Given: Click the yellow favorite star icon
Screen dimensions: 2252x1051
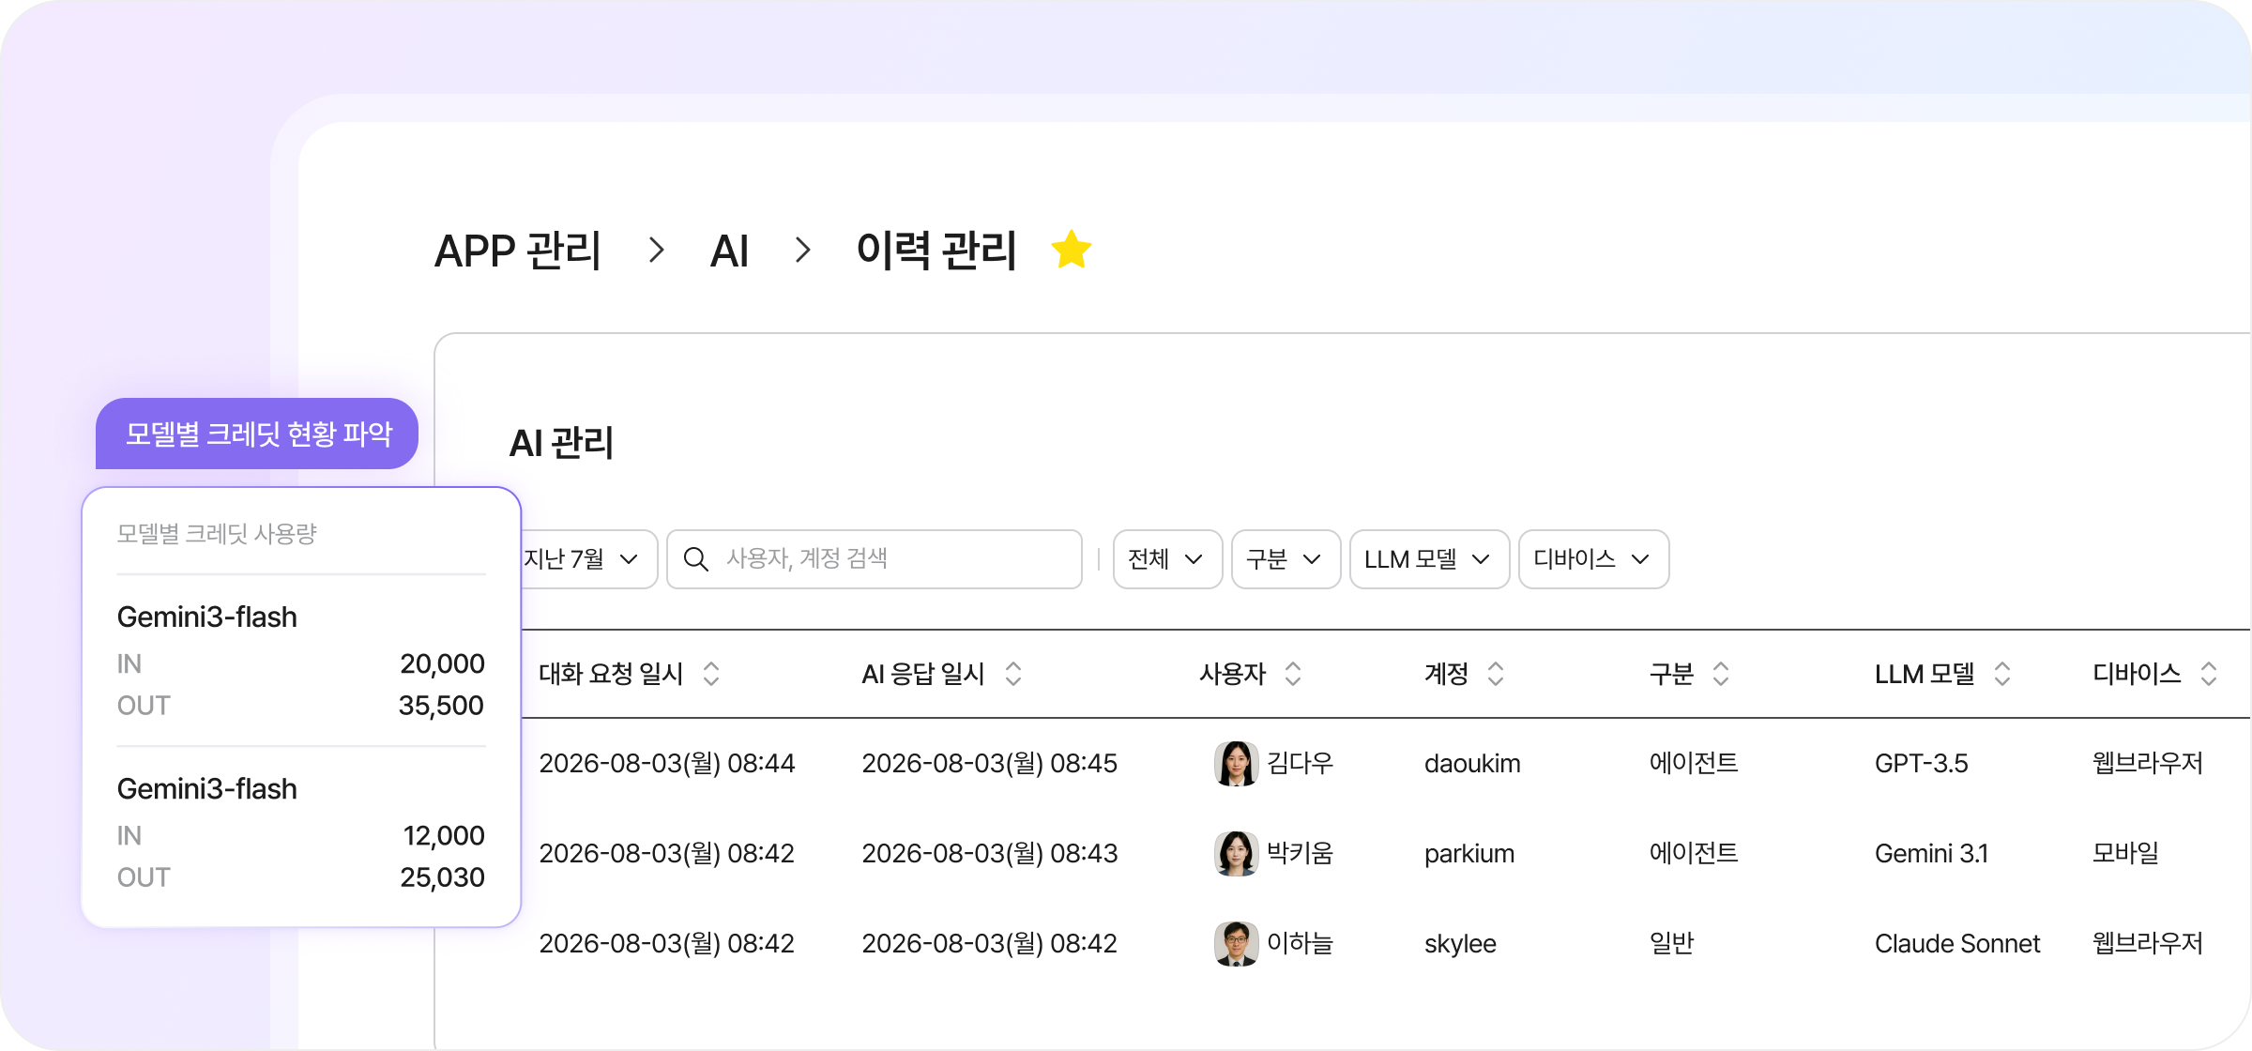Looking at the screenshot, I should (x=1071, y=250).
